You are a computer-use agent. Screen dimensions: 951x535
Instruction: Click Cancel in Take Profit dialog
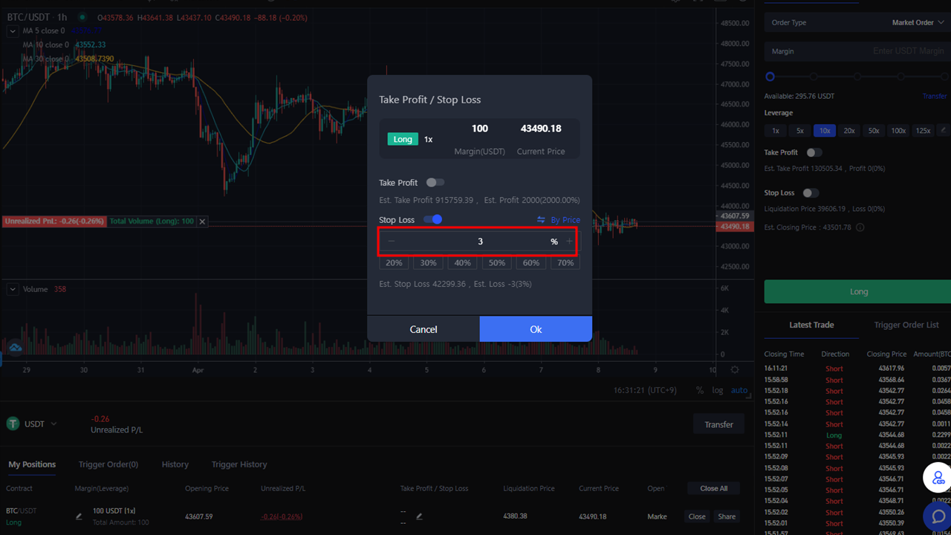423,329
